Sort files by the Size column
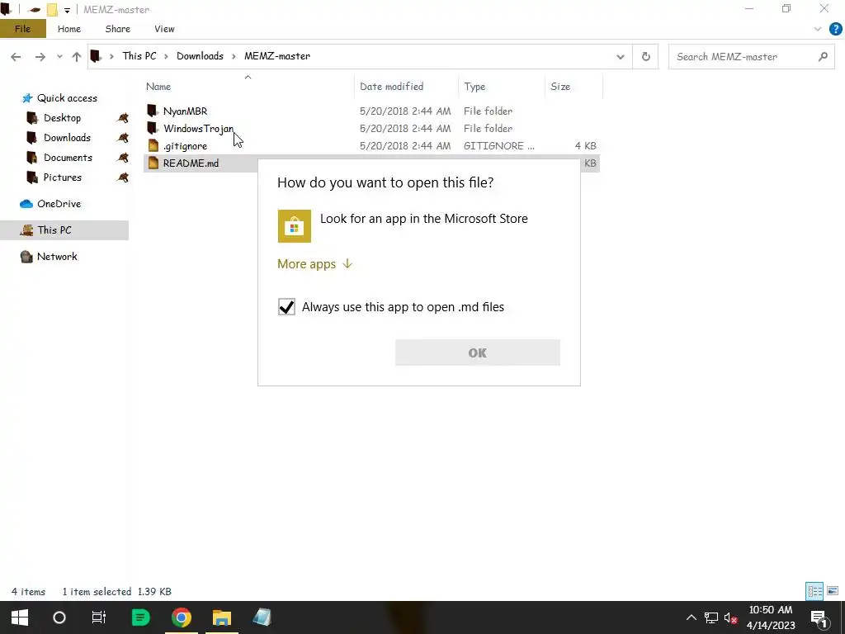Screen dimensions: 845x634 560,87
